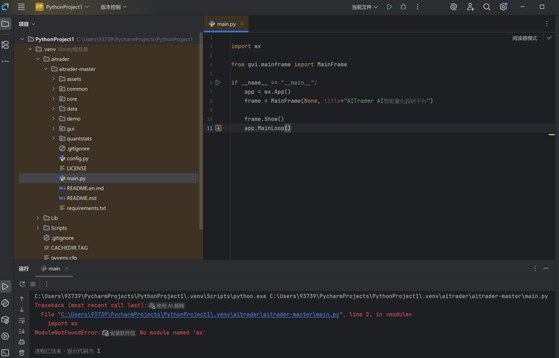Go down the stack trace with arrow

click(22, 309)
